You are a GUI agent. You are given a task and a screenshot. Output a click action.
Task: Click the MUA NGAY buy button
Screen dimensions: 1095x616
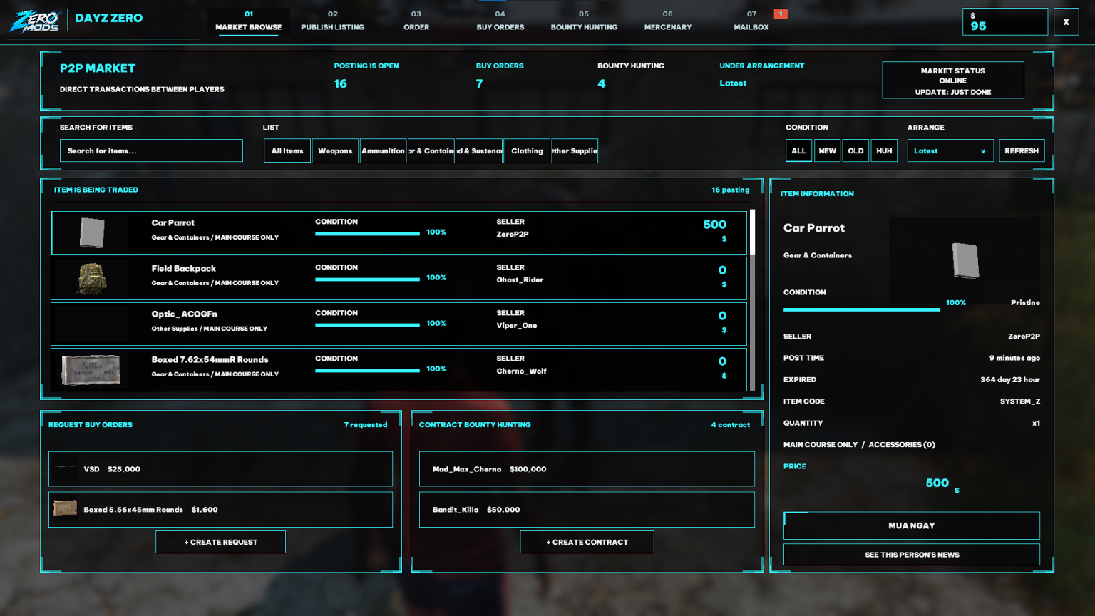pos(912,525)
